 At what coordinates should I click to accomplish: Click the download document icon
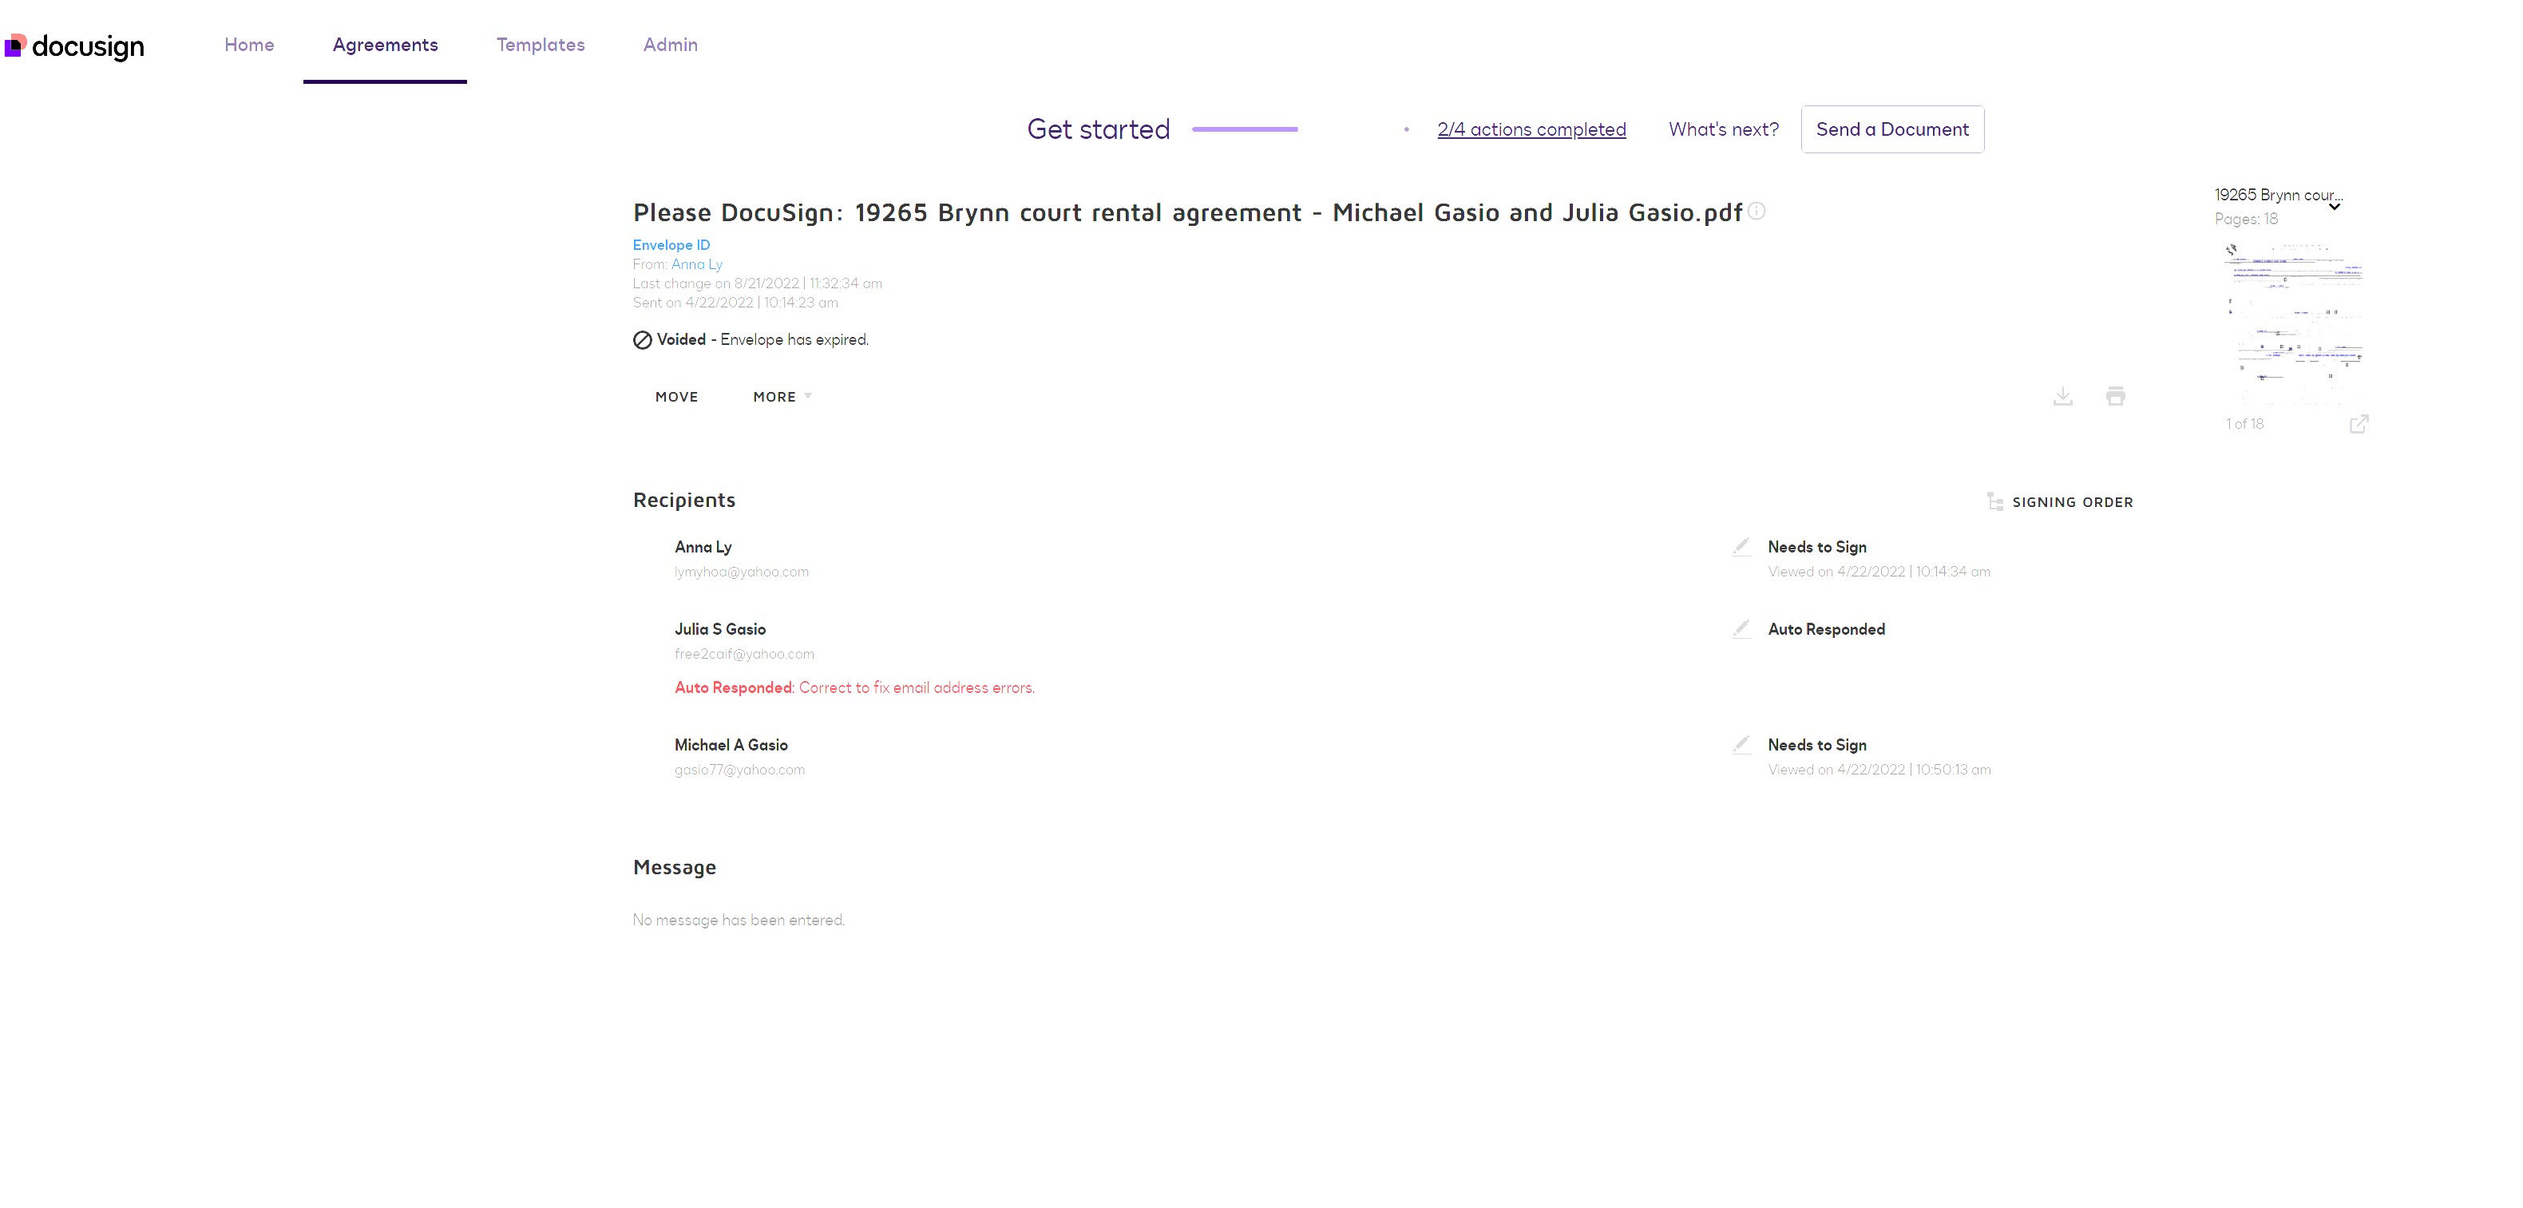(x=2064, y=396)
